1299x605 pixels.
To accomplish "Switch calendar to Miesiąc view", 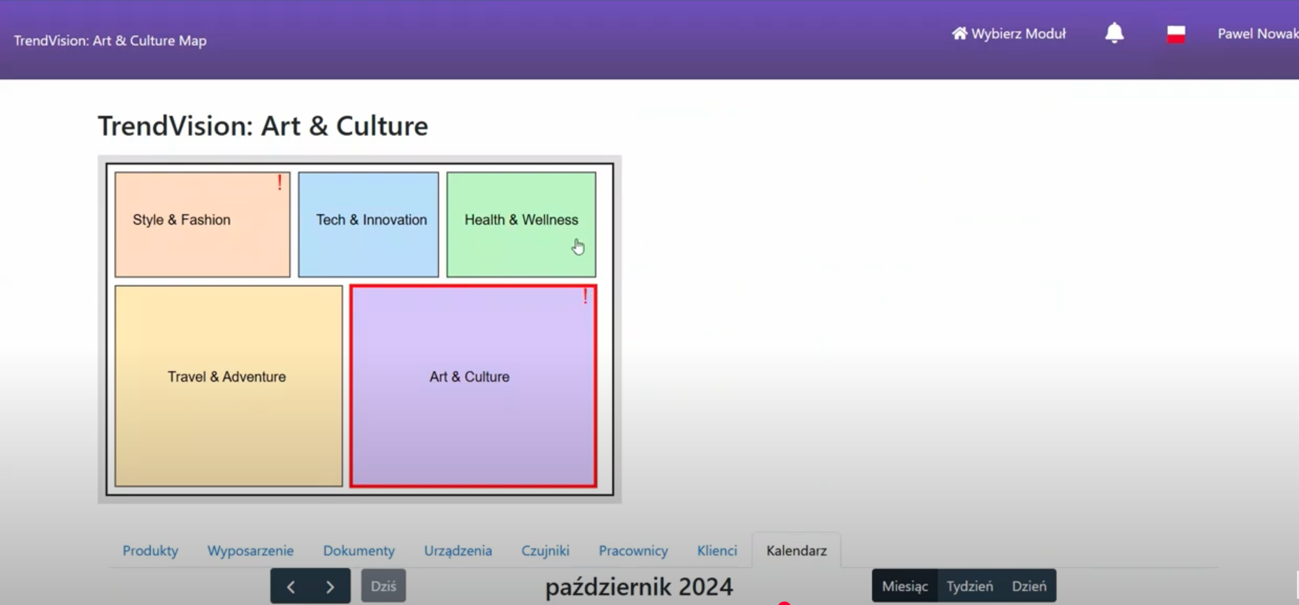I will [x=904, y=586].
